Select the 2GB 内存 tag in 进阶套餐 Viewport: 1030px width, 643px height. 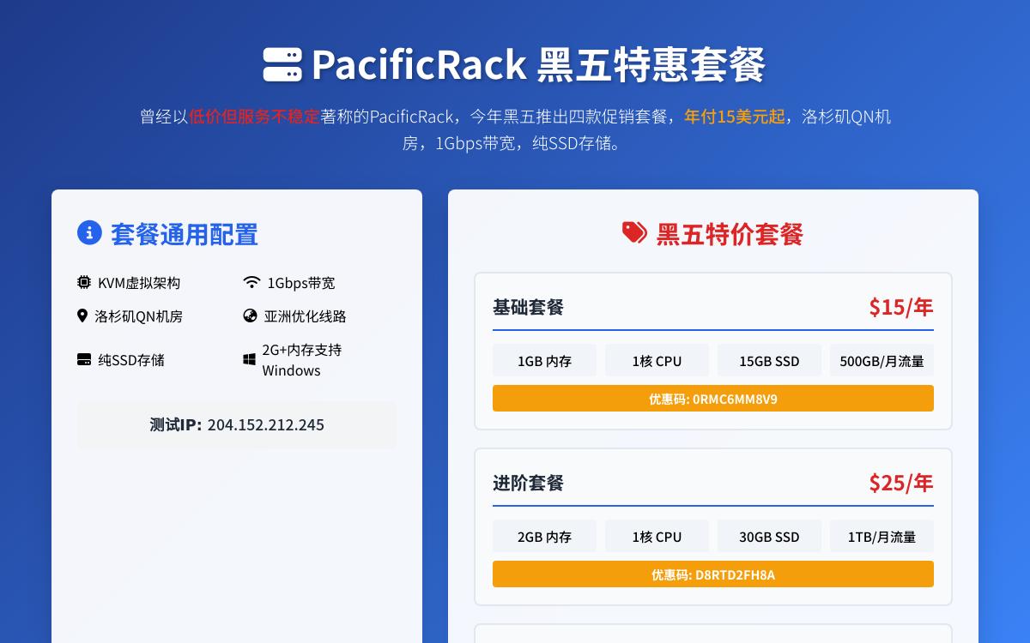(x=544, y=536)
